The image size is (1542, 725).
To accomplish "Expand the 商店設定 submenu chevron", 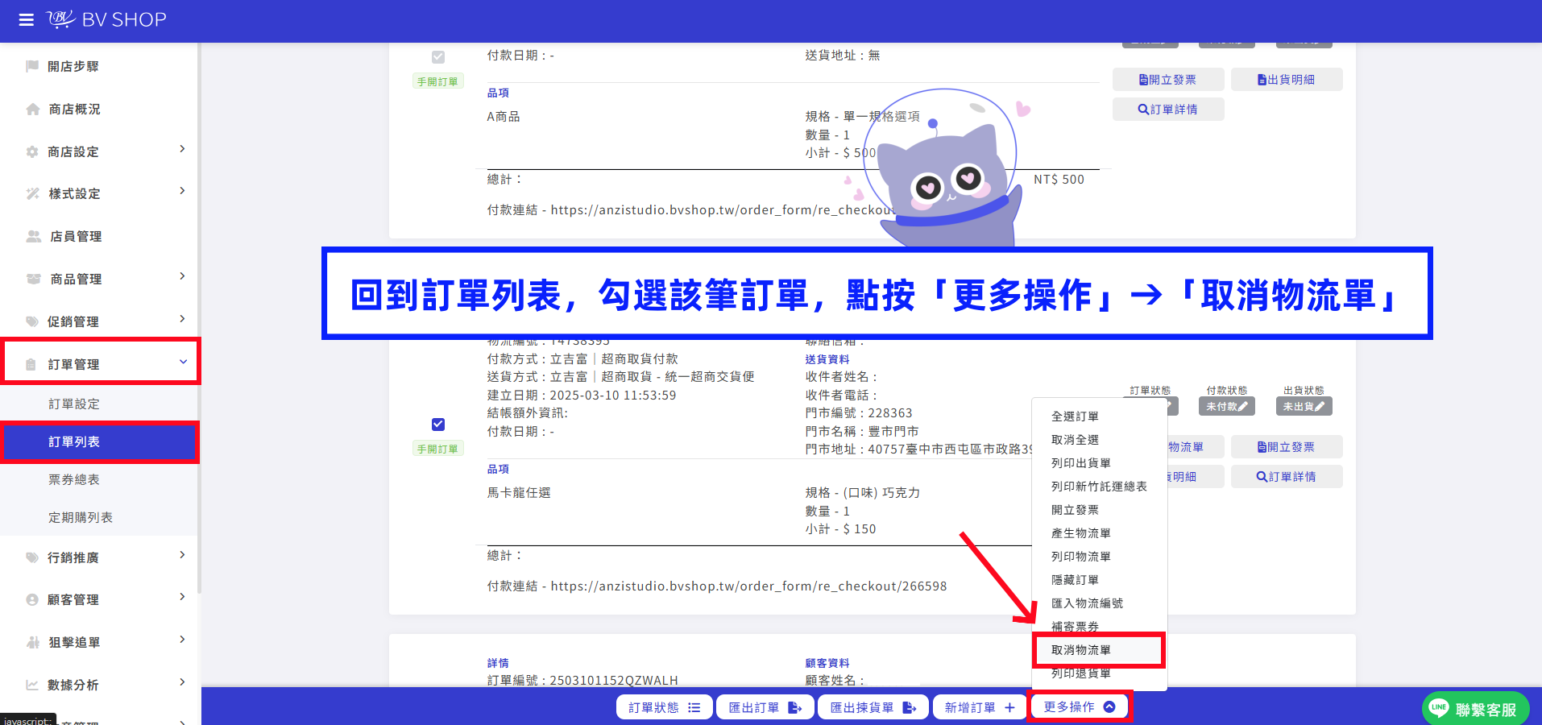I will (x=182, y=149).
